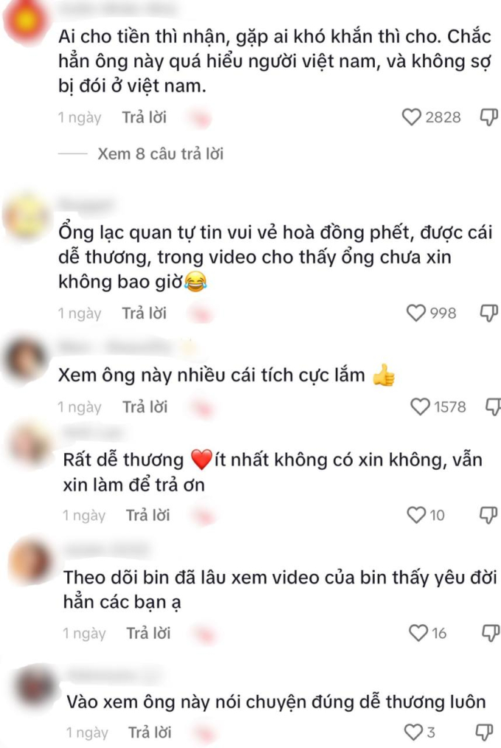Like the comment with 16 hearts

coord(418,633)
